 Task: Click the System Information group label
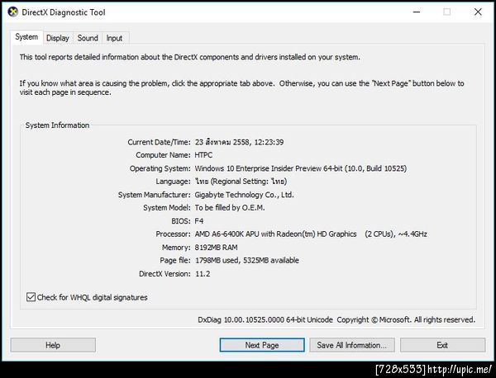tap(57, 125)
